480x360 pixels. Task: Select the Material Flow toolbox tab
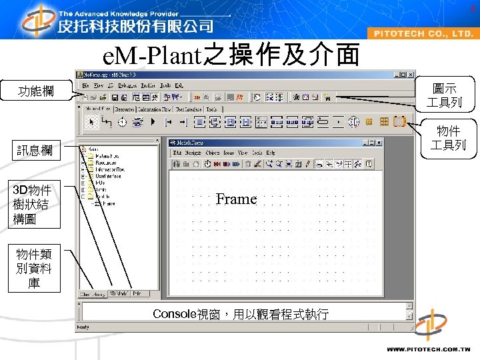(x=97, y=109)
